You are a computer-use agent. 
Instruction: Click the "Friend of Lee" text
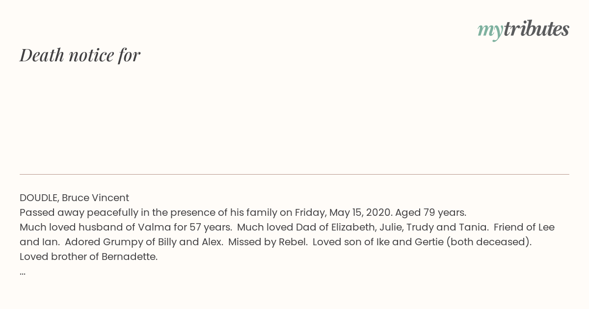(524, 227)
